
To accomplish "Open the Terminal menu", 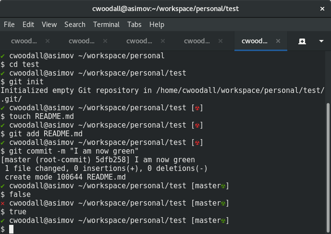I will (106, 25).
